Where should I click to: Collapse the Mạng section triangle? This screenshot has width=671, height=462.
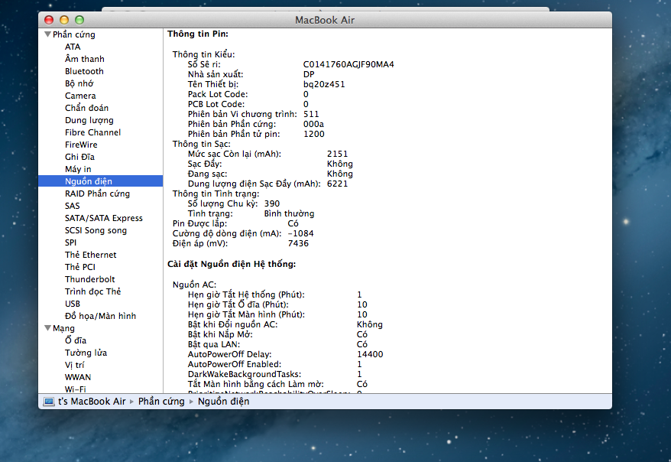point(47,328)
